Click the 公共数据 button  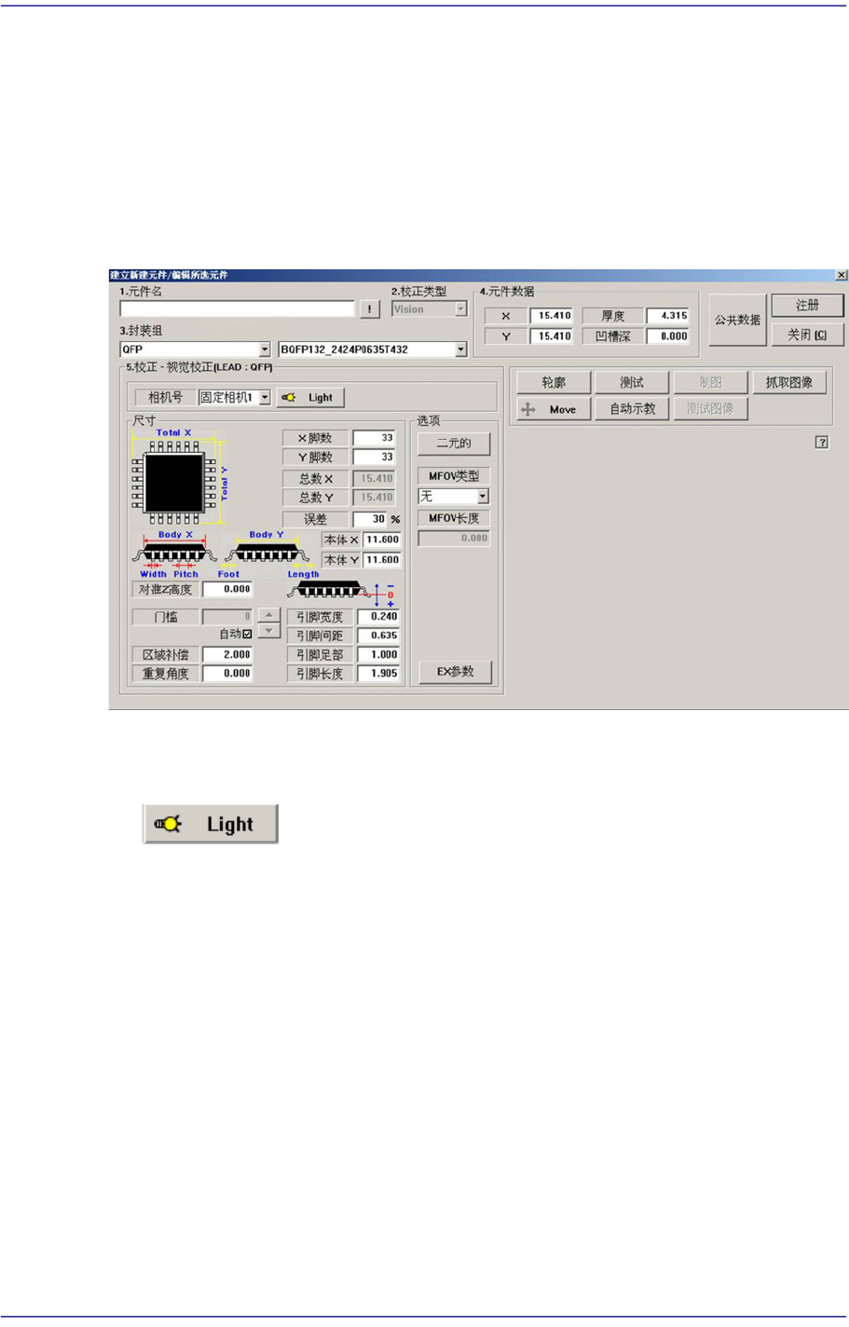737,320
